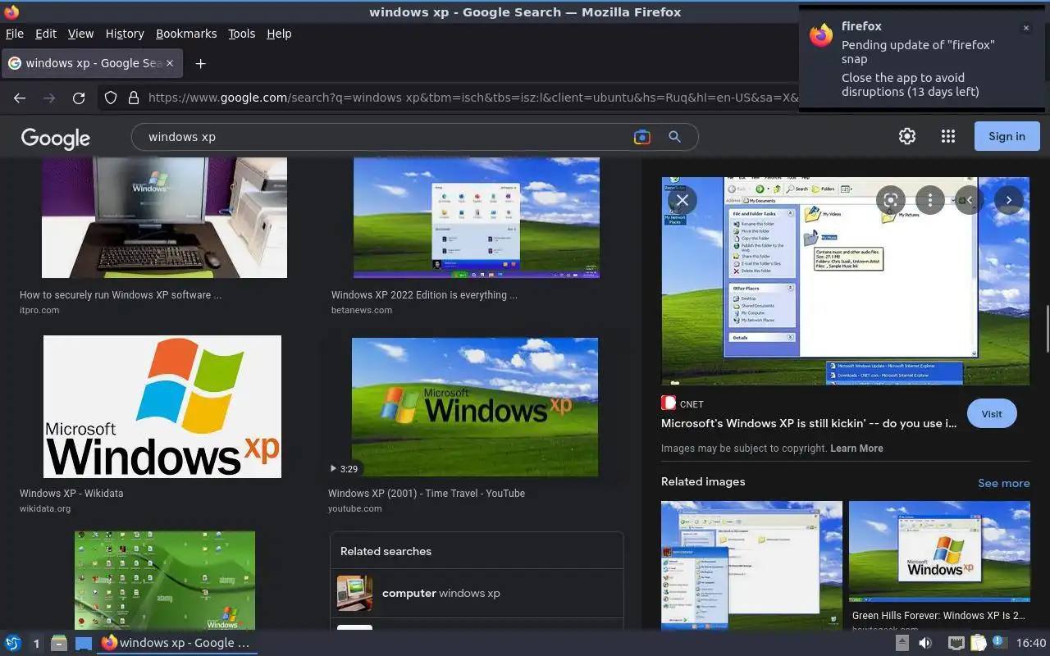The height and width of the screenshot is (656, 1050).
Task: Close the 'windows xp - Google Search' tab
Action: tap(170, 63)
